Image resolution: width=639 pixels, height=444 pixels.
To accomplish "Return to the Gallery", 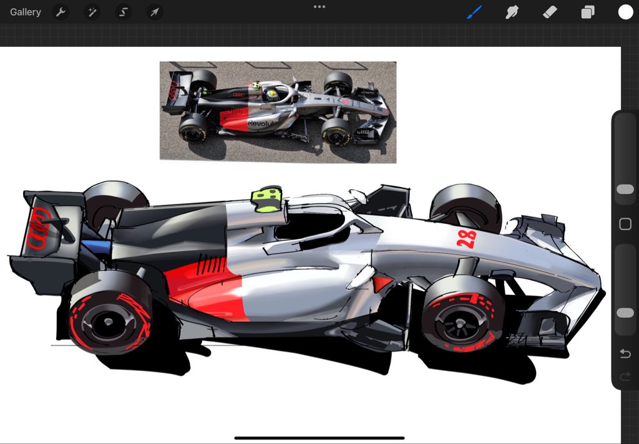I will pyautogui.click(x=24, y=11).
